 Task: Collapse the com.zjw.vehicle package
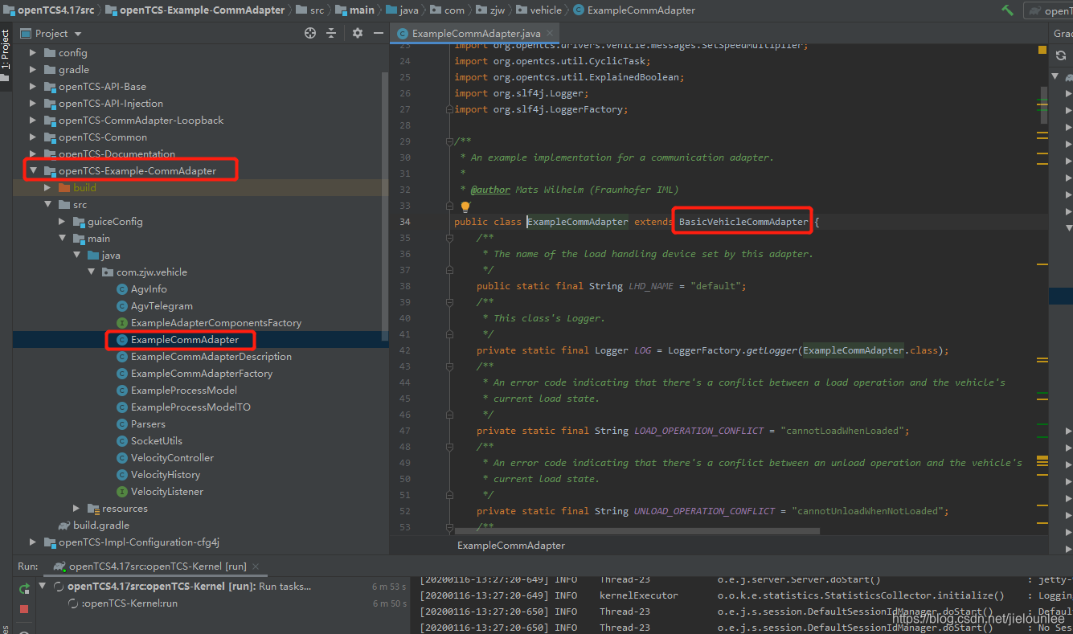[x=91, y=272]
